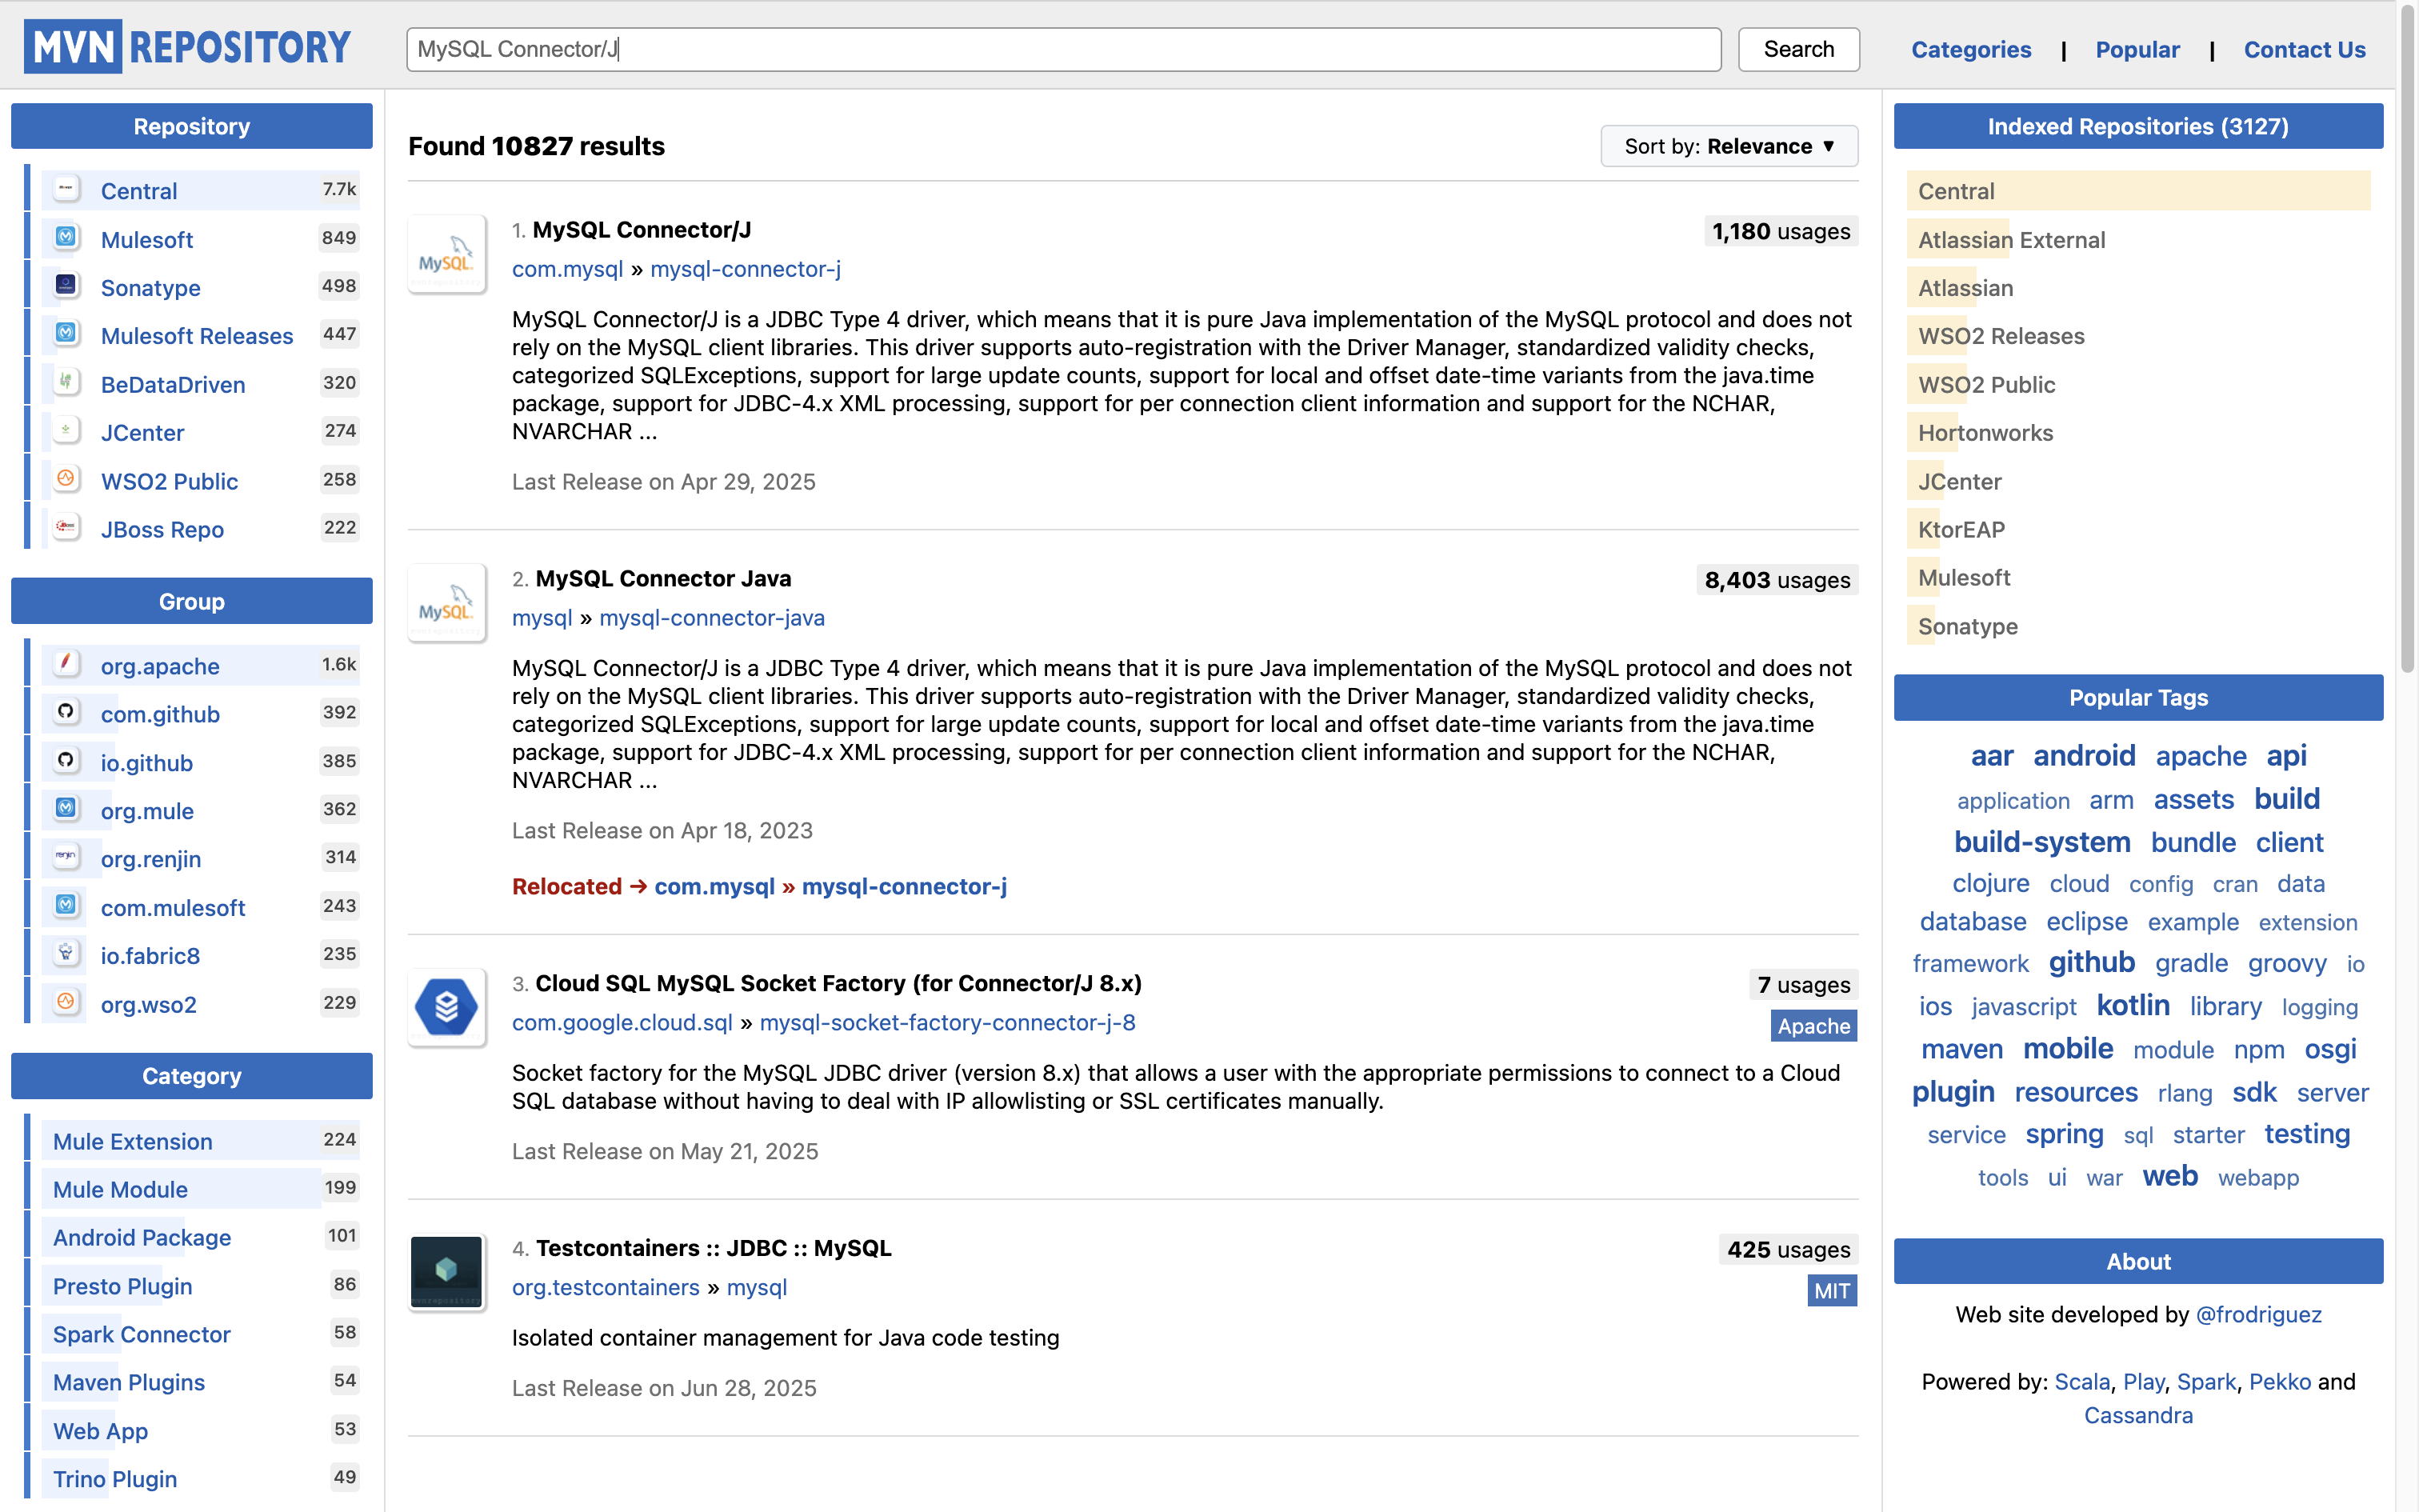This screenshot has width=2419, height=1512.
Task: Open the Categories menu link
Action: 1970,49
